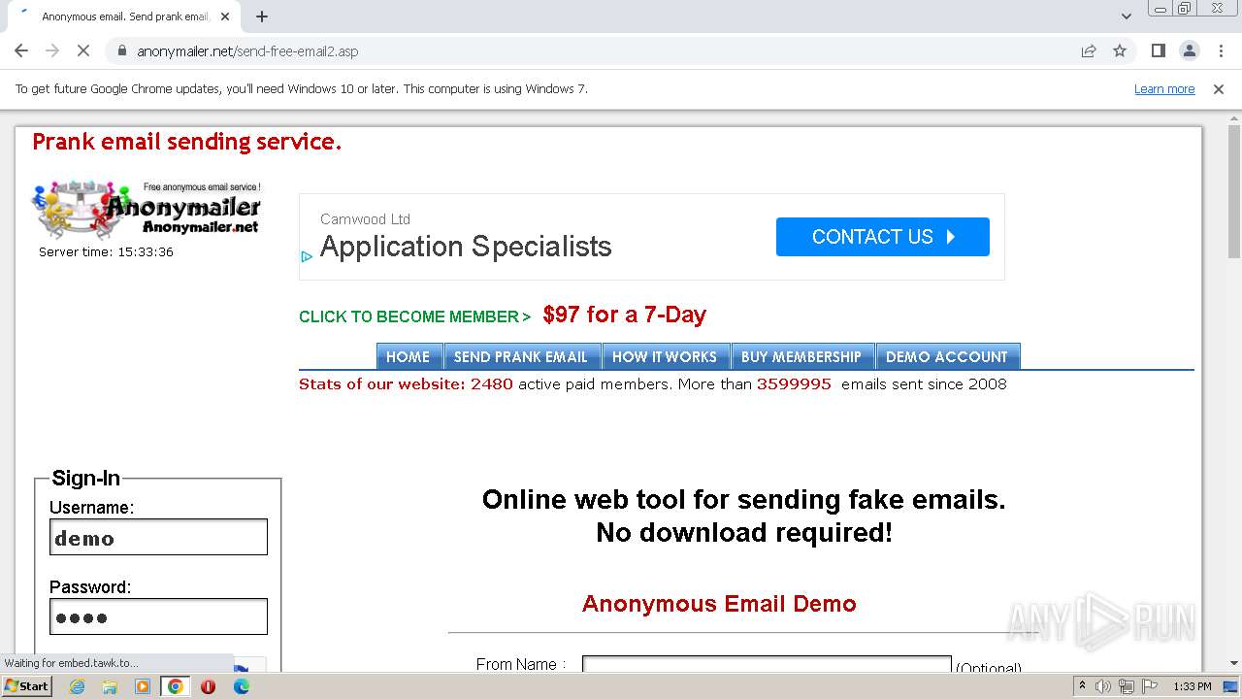Click the Anonymailer logo

(x=147, y=208)
